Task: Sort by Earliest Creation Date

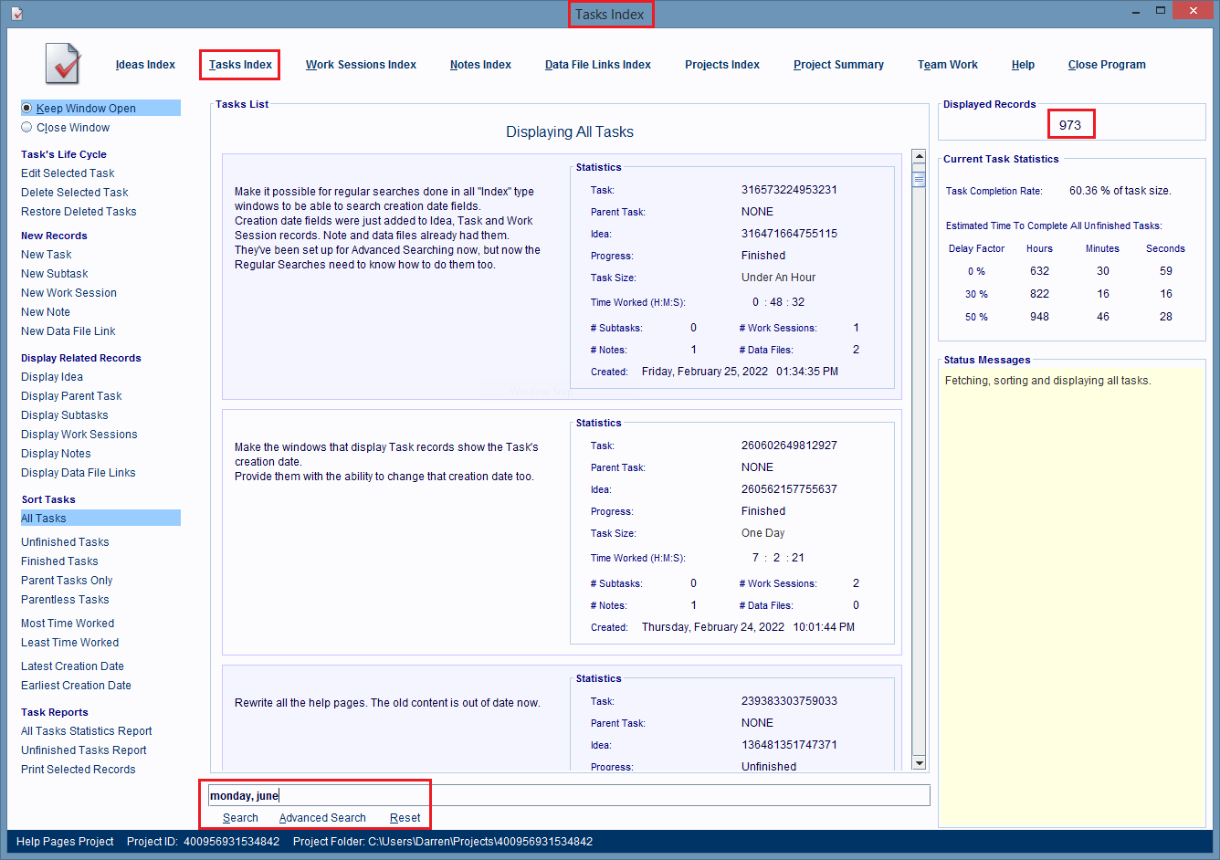Action: (x=76, y=686)
